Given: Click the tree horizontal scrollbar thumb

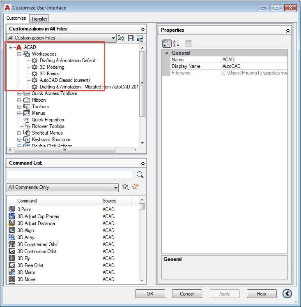Looking at the screenshot, I should pos(64,150).
